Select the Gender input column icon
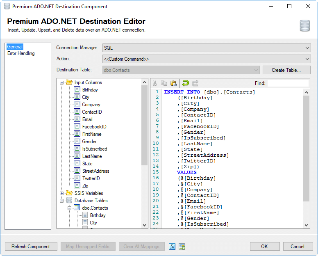Image resolution: width=318 pixels, height=256 pixels. coord(77,141)
